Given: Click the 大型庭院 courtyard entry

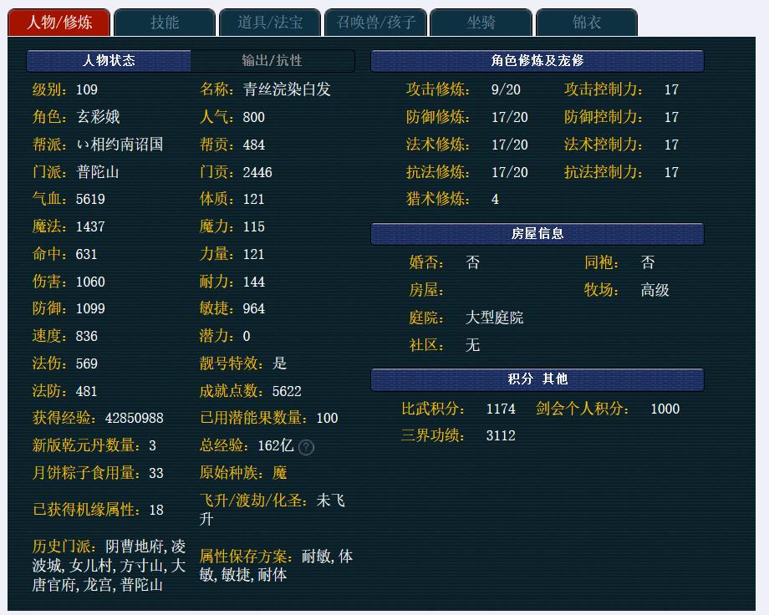Looking at the screenshot, I should point(487,318).
